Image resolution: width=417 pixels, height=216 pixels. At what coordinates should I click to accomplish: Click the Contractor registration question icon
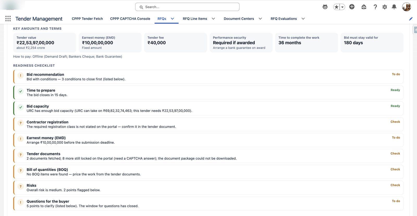click(21, 123)
